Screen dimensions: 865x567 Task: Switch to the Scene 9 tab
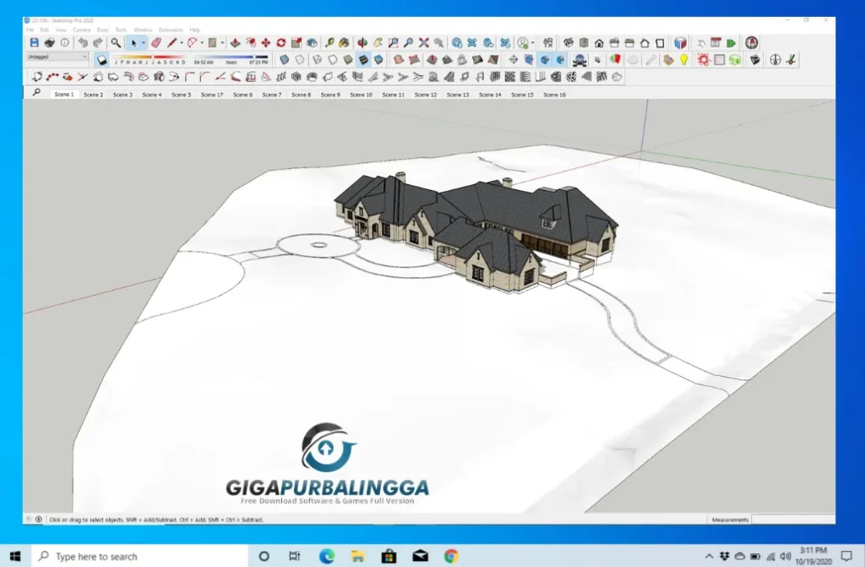coord(329,95)
